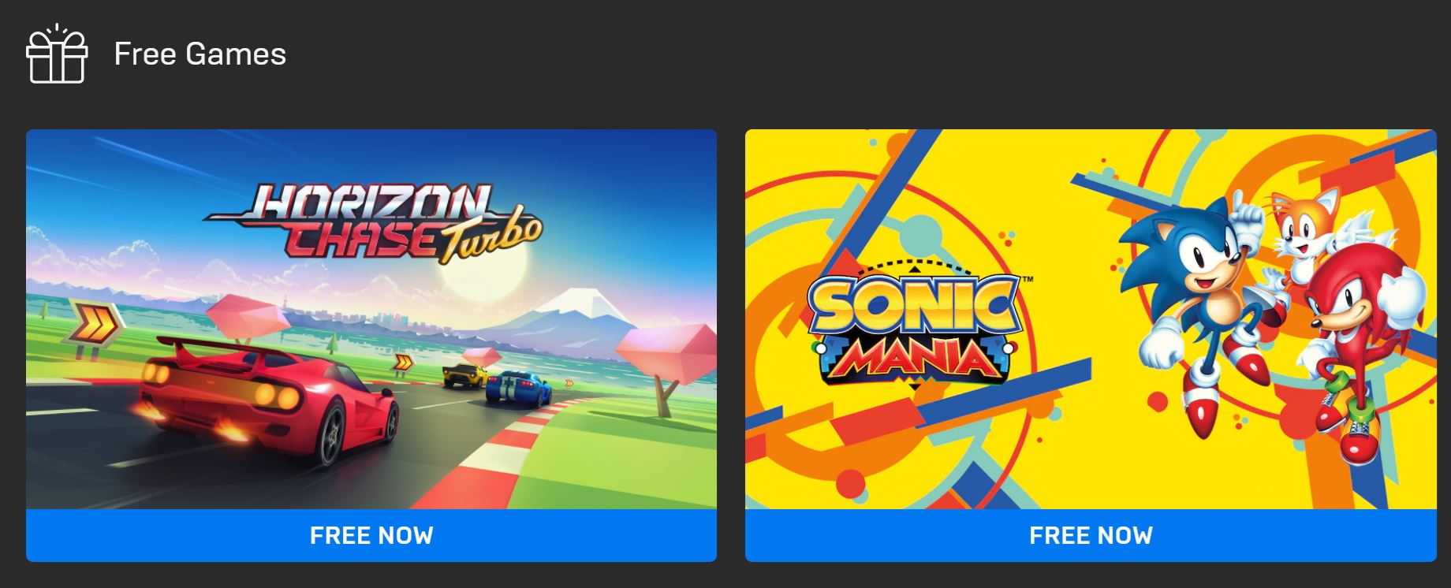
Task: Open the Horizon Chase Turbo game artwork
Action: (371, 319)
